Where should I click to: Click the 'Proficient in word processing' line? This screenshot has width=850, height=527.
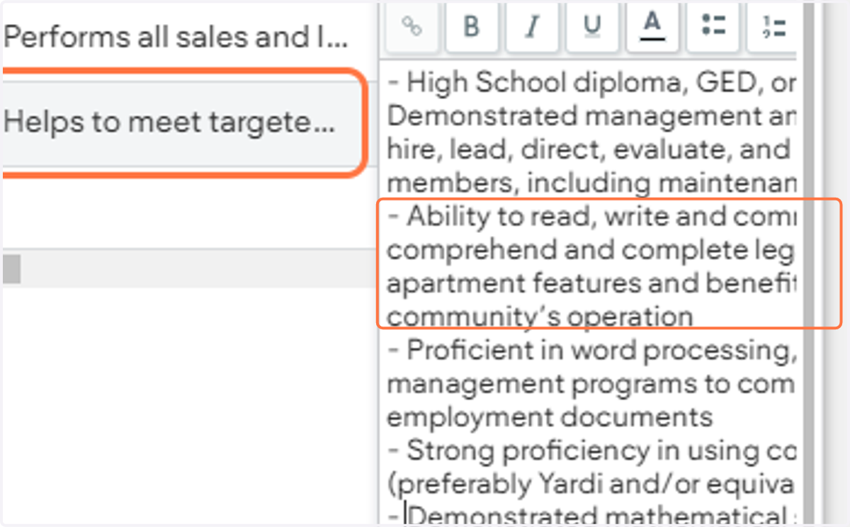pyautogui.click(x=591, y=349)
